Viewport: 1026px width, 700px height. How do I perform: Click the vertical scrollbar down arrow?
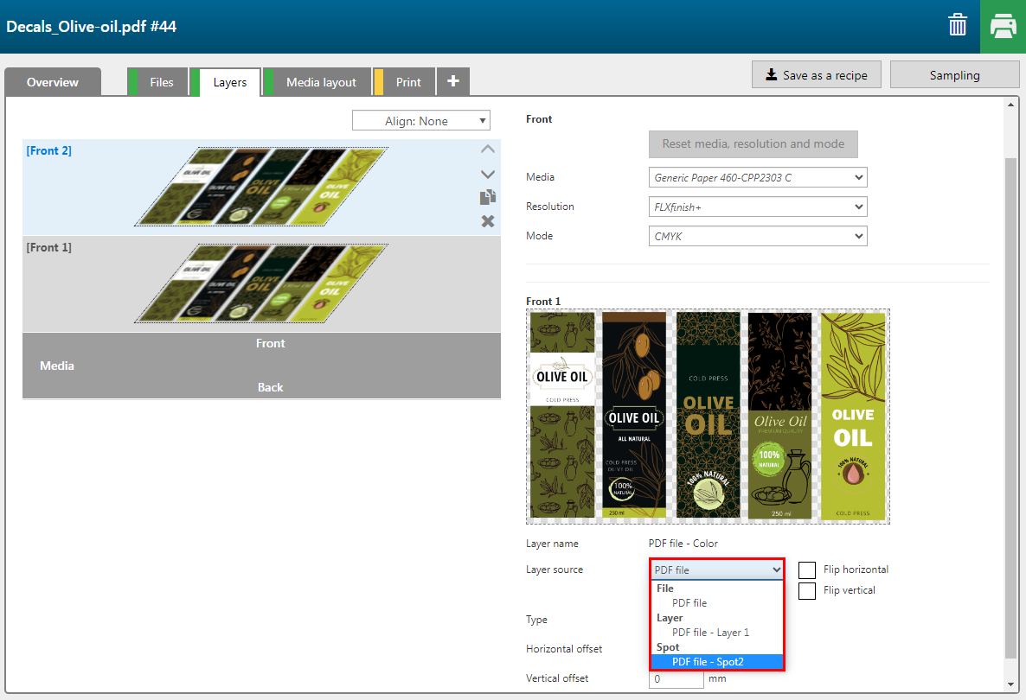tap(1011, 684)
